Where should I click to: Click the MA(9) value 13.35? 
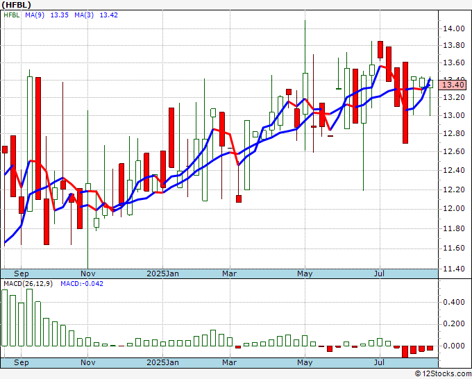pos(59,15)
